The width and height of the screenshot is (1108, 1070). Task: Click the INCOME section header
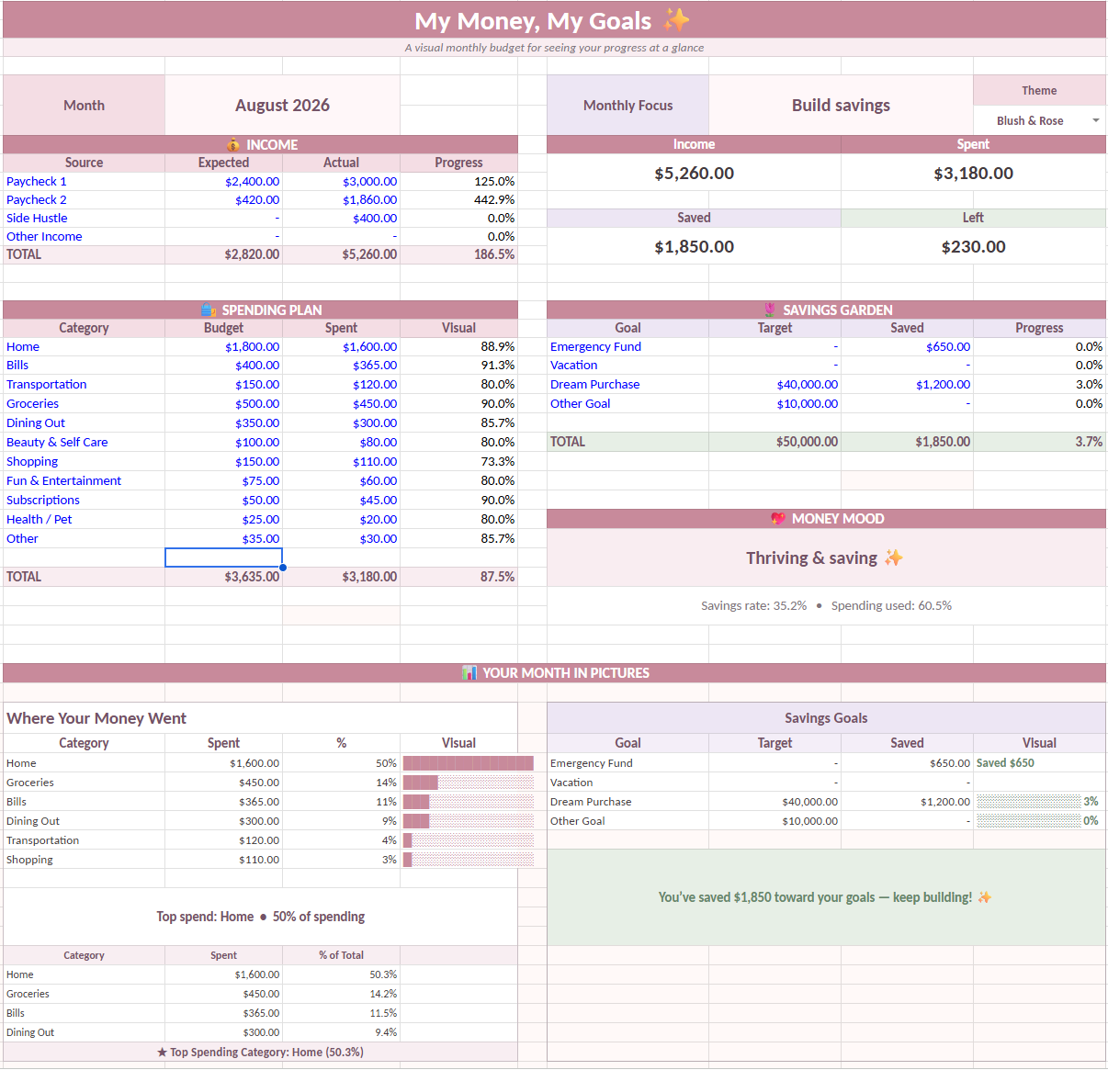click(x=260, y=144)
